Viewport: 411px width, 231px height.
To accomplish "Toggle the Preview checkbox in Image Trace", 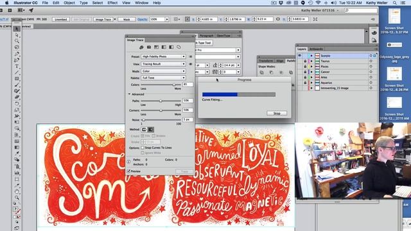I will tap(128, 171).
